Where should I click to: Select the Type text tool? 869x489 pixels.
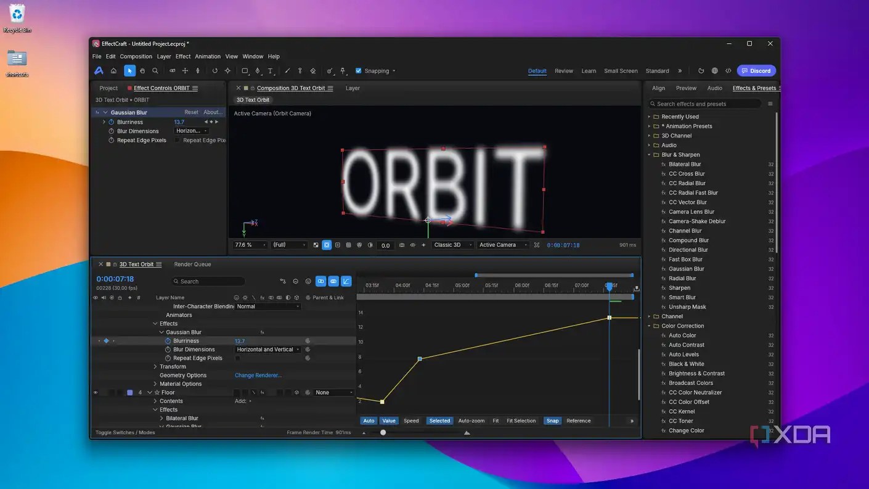(x=270, y=71)
